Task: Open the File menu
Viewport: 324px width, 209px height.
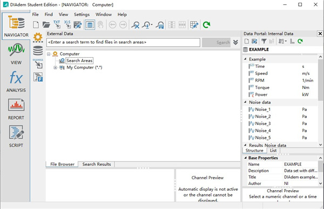Action: [x=35, y=15]
